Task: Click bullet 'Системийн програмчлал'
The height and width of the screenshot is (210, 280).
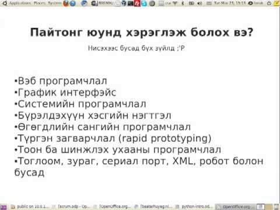Action: 80,104
